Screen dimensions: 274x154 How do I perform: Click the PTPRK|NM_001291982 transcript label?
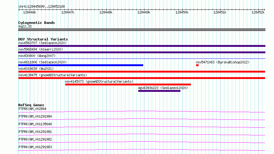point(35,139)
